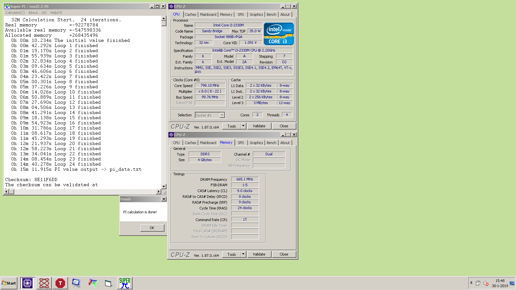Click Close button in upper CPU-Z
The width and height of the screenshot is (516, 290).
tap(284, 126)
